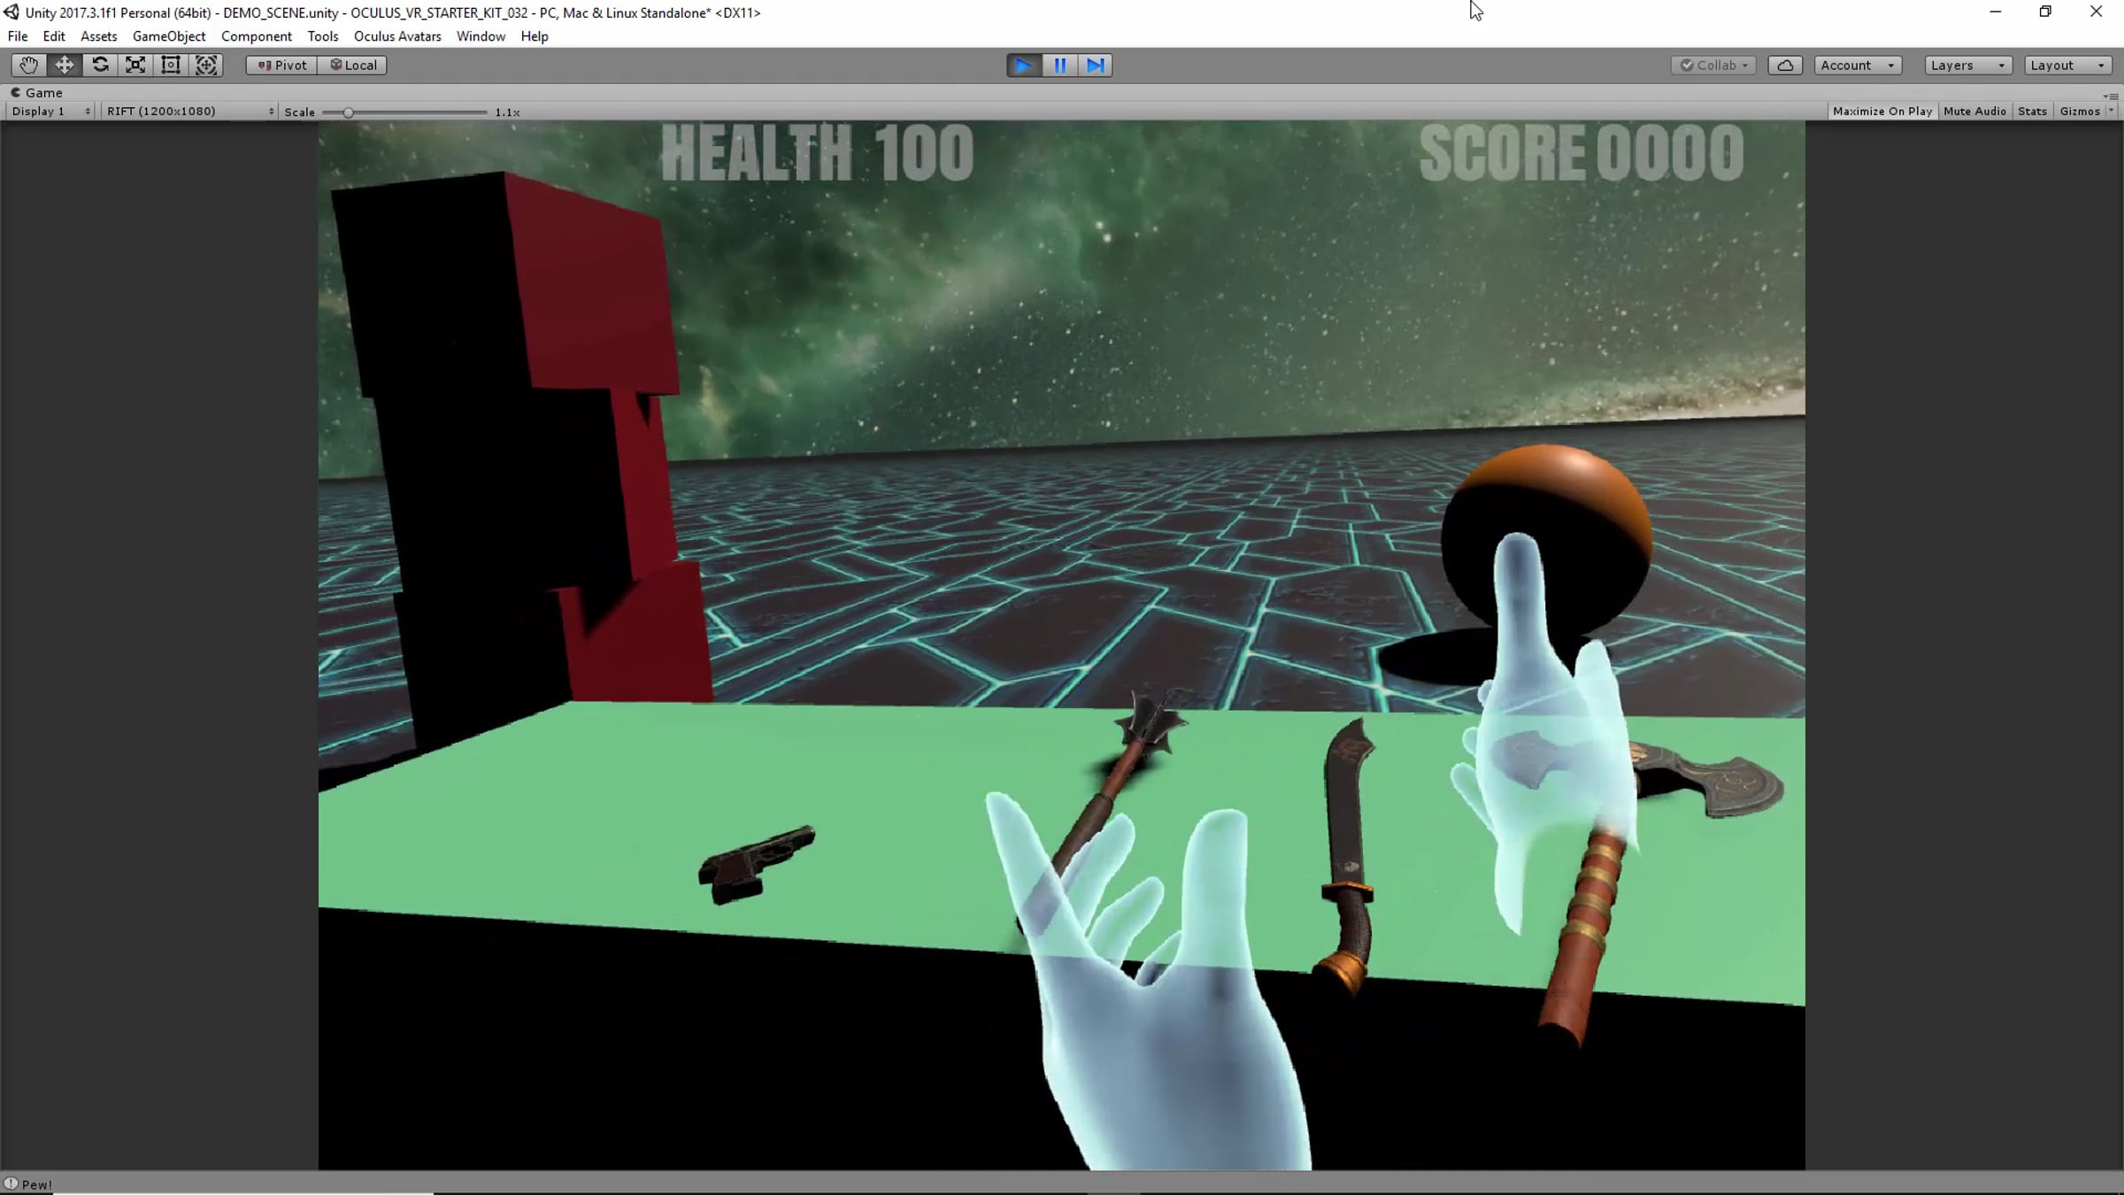
Task: Select the Move tool icon
Action: [x=65, y=65]
